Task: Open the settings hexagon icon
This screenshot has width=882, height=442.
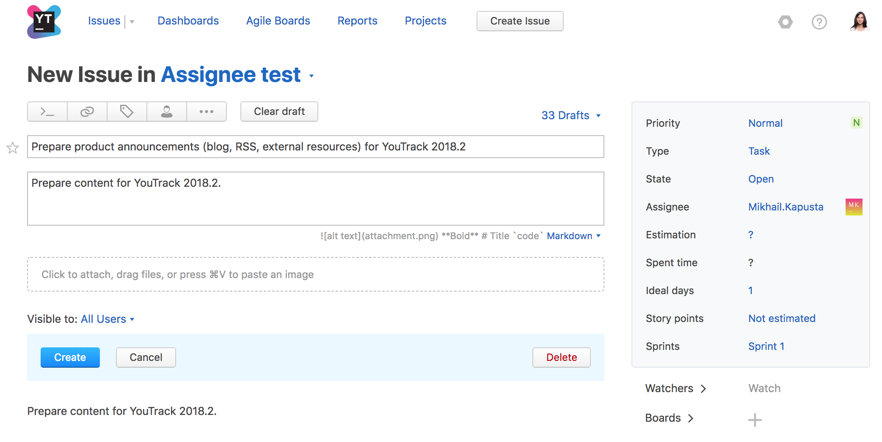Action: coord(785,22)
